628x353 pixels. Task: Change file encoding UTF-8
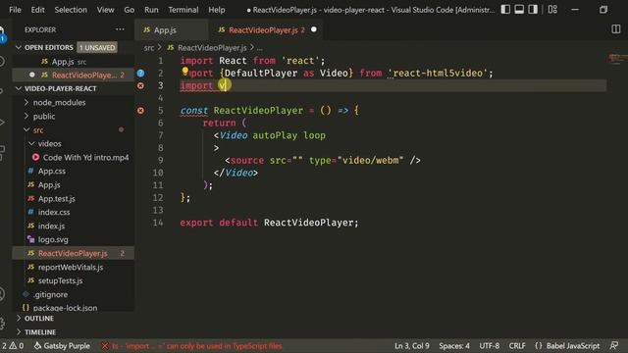pos(489,346)
